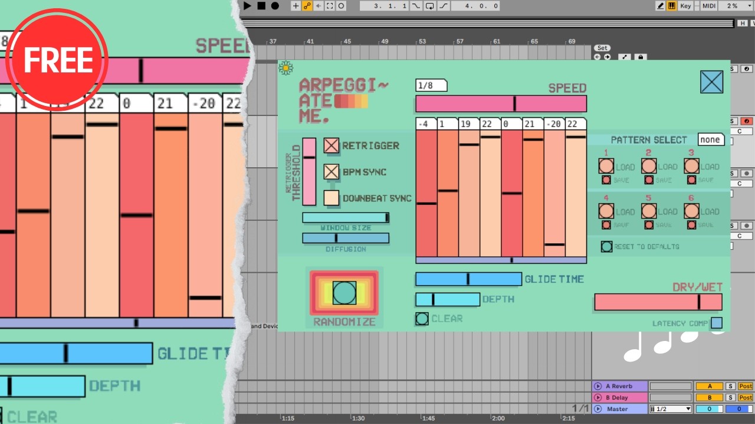Click the WINDOW SIZE slider

[x=346, y=218]
